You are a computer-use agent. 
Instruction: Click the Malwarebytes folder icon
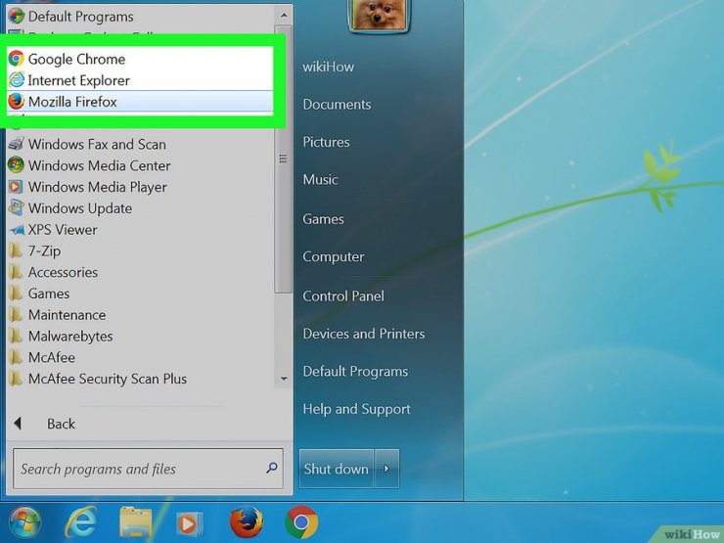click(x=16, y=336)
